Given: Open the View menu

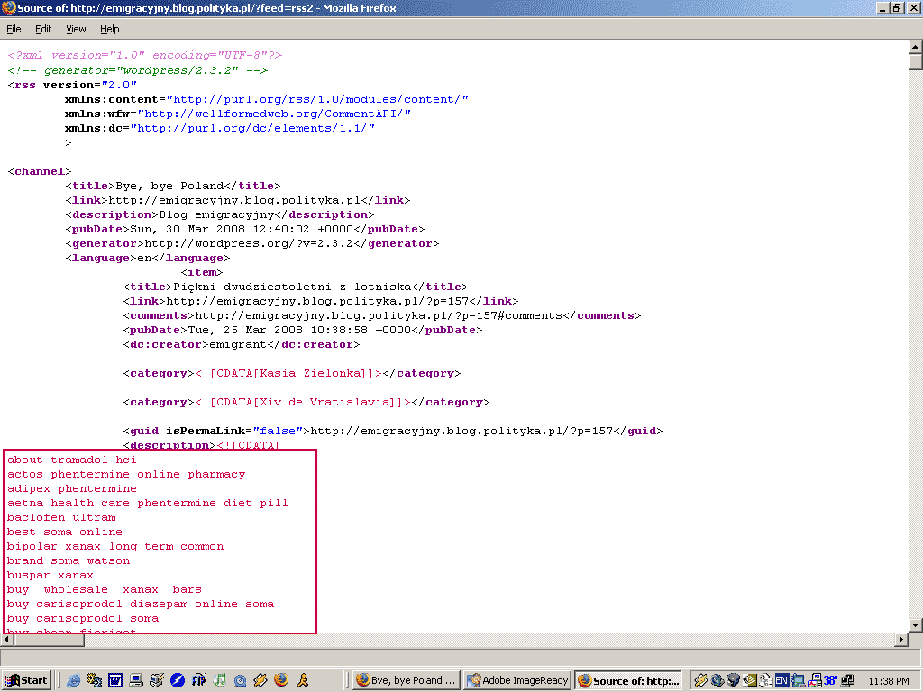Looking at the screenshot, I should click(76, 29).
